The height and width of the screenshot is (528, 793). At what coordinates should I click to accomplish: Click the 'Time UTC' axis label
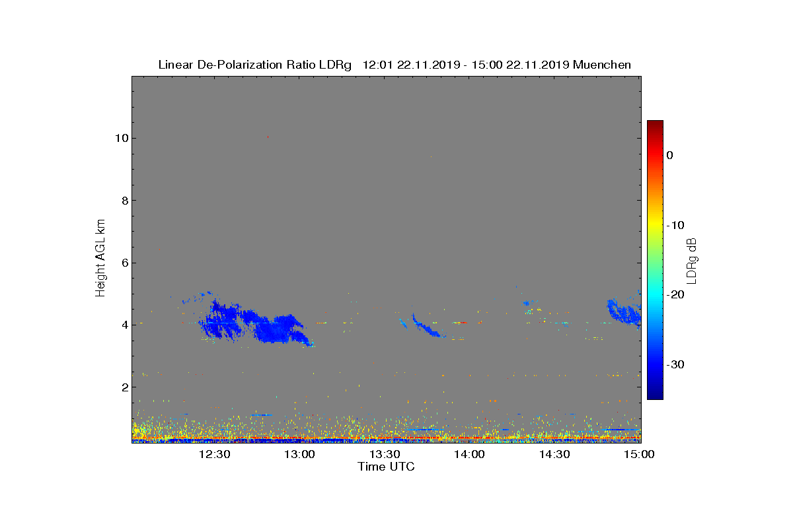pos(386,467)
